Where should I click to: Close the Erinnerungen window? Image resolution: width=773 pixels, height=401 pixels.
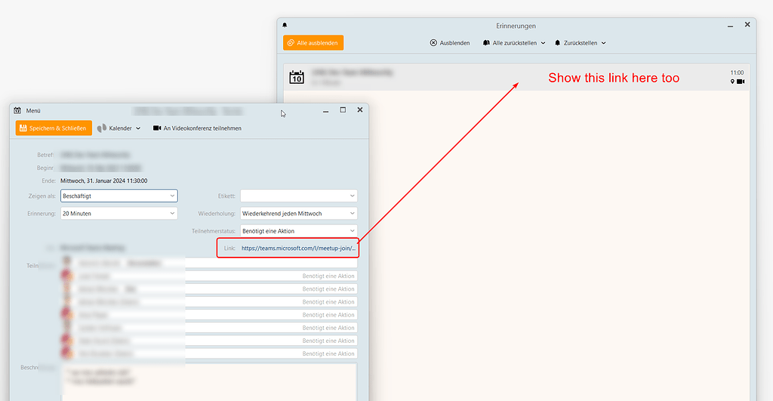(747, 25)
